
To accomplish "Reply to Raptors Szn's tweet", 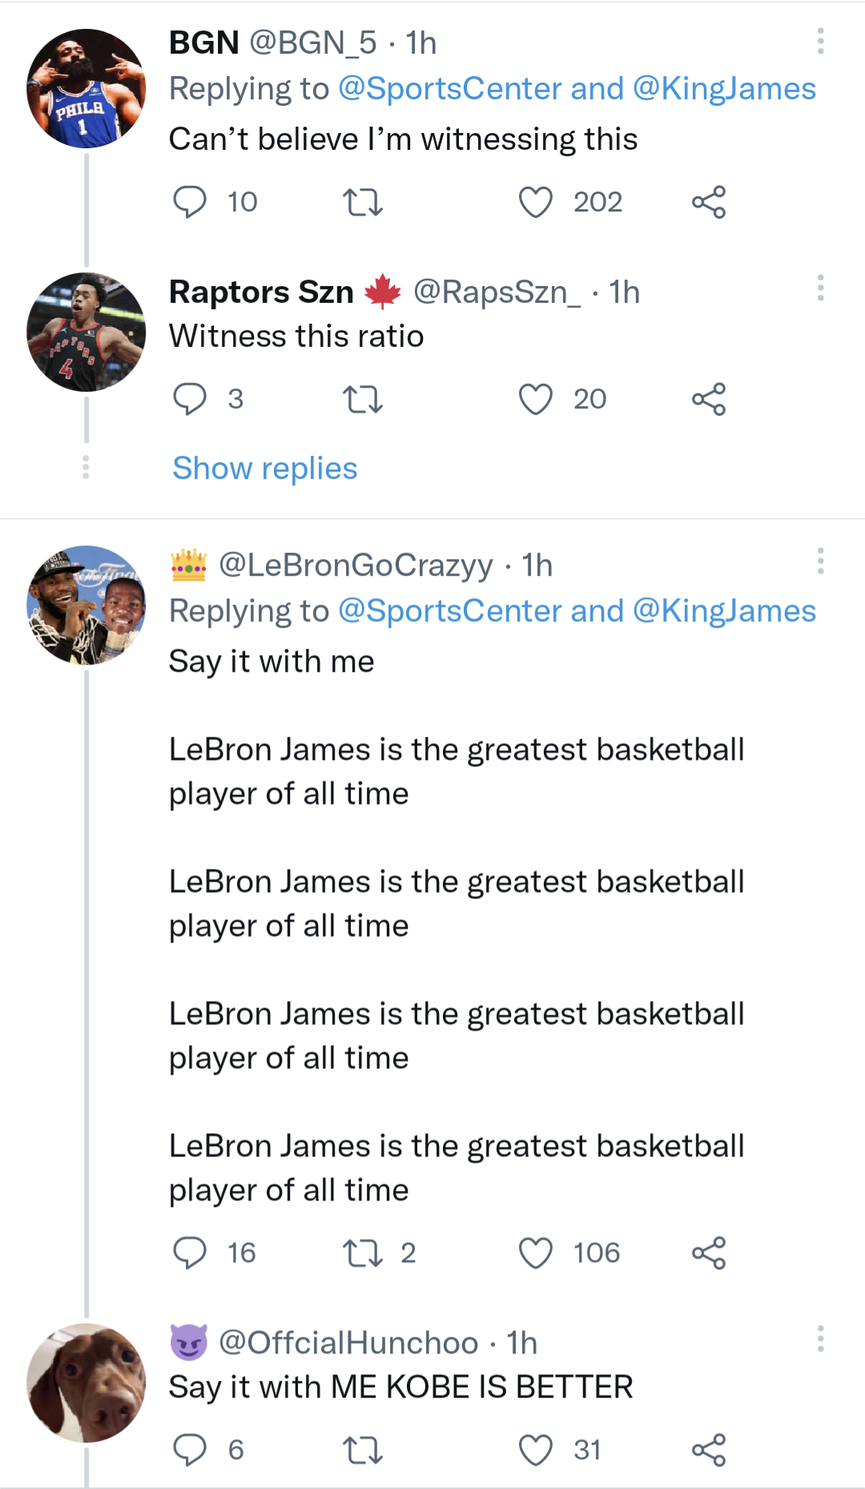I will pyautogui.click(x=191, y=399).
